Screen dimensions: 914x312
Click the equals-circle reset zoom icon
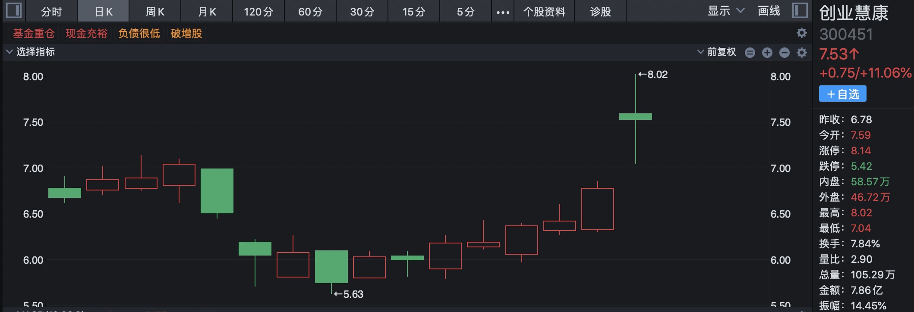750,53
